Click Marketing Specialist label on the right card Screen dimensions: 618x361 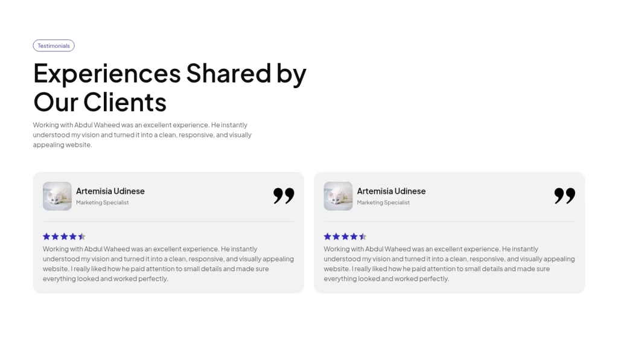pos(383,202)
